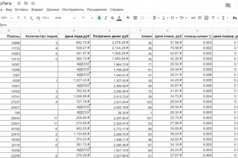238x158 pixels.
Task: Select column D header
Action: pyautogui.click(x=74, y=31)
